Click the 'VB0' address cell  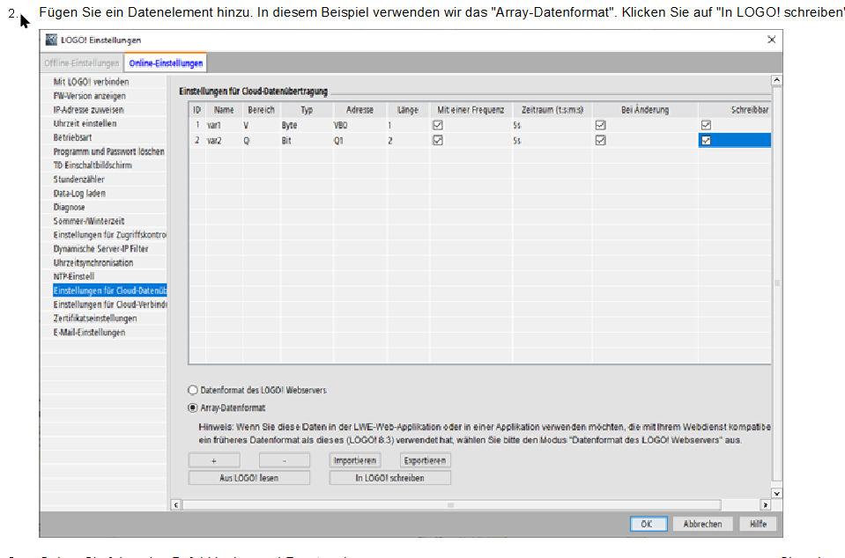(359, 125)
